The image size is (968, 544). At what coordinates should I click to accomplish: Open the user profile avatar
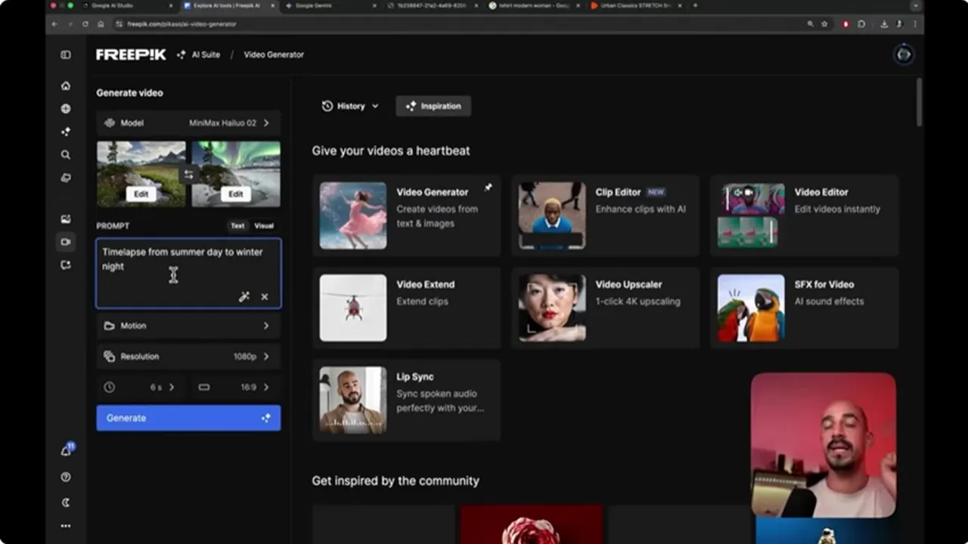coord(903,54)
